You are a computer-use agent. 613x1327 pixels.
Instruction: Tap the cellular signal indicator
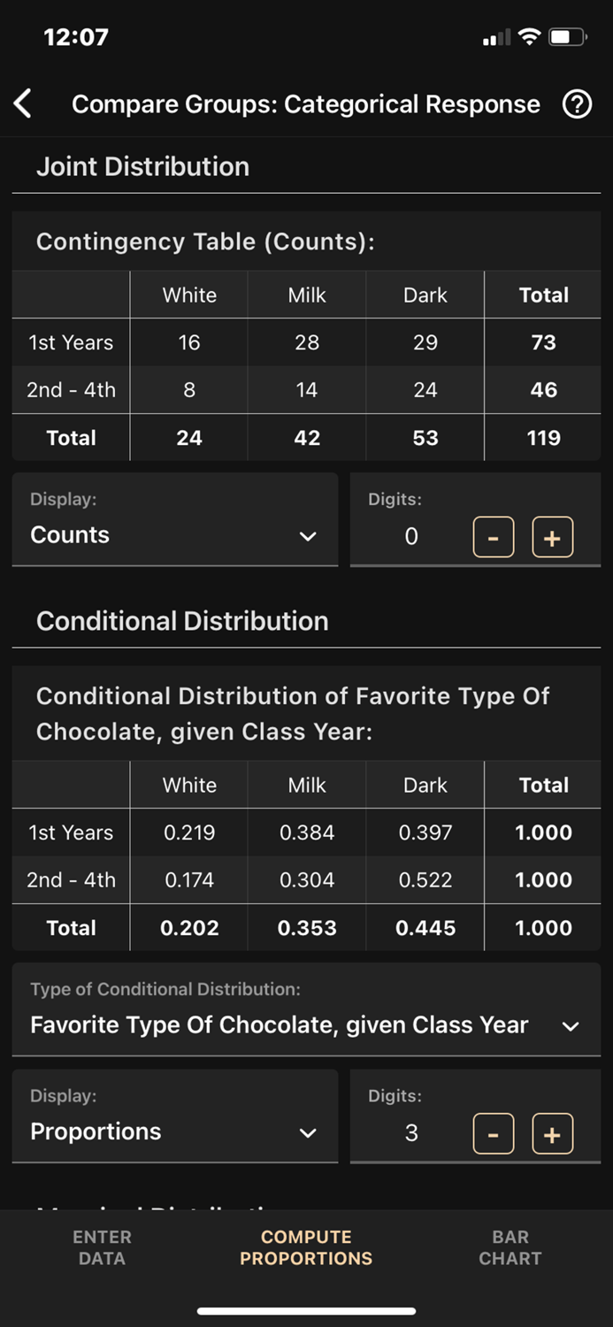(495, 36)
